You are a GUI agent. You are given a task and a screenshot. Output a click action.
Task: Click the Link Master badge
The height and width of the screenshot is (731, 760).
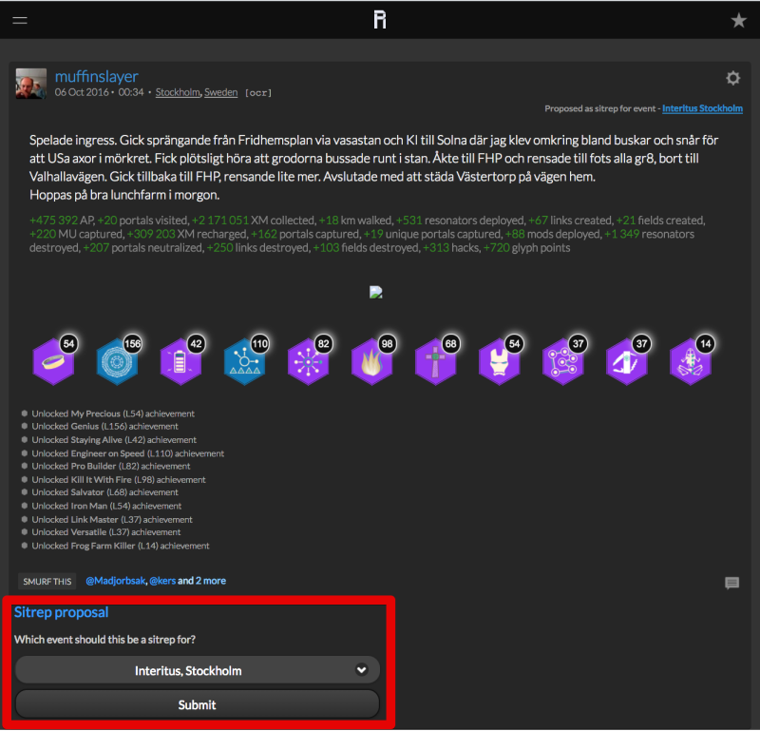563,361
